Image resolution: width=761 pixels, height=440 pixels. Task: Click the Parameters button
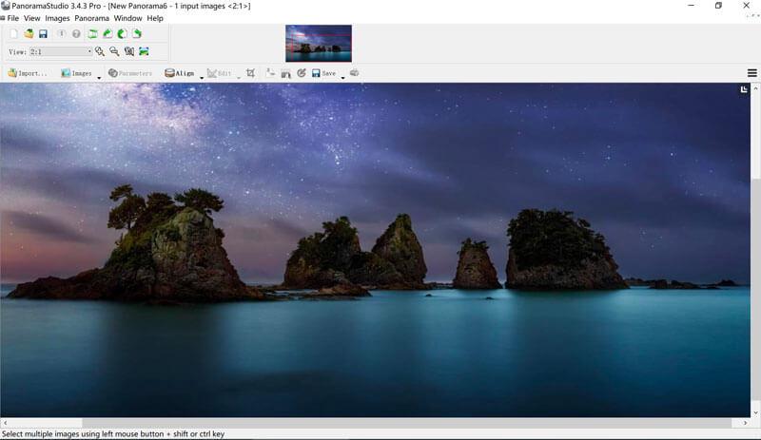pos(130,73)
